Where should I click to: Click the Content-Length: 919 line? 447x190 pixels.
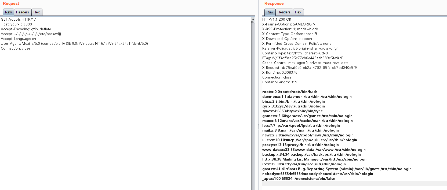[x=280, y=82]
